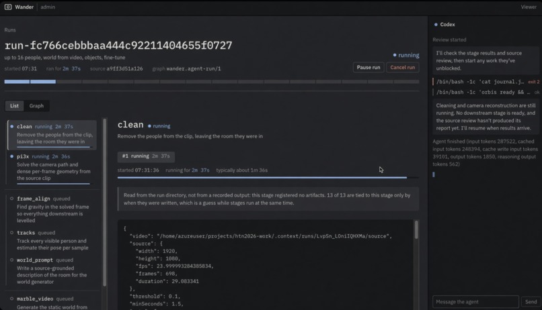Click the "threshold": 0.1 JSON line
542x310 pixels.
pos(155,297)
